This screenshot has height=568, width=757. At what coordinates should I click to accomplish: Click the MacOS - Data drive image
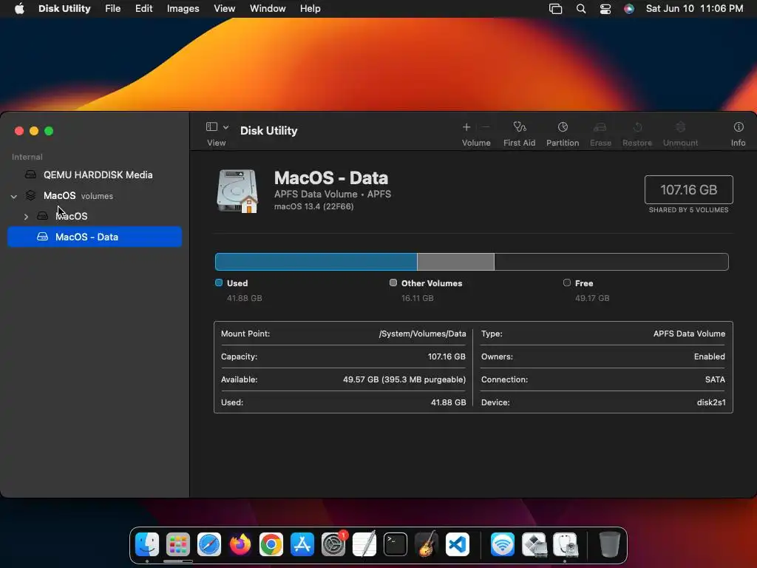pyautogui.click(x=237, y=191)
